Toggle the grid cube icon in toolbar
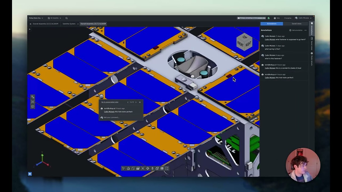 [162, 168]
